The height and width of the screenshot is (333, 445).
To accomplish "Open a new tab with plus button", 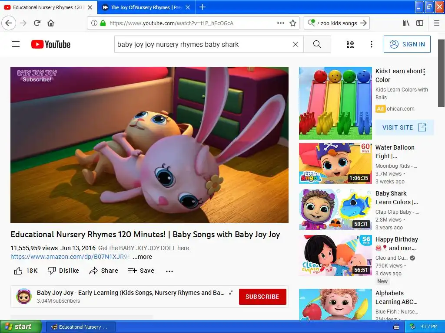I will [x=203, y=7].
